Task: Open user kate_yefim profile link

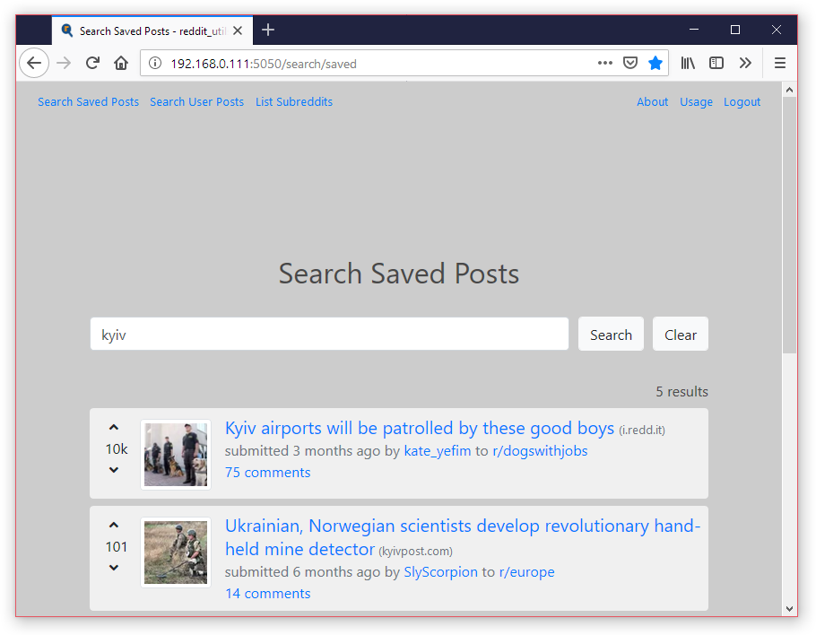Action: (438, 451)
